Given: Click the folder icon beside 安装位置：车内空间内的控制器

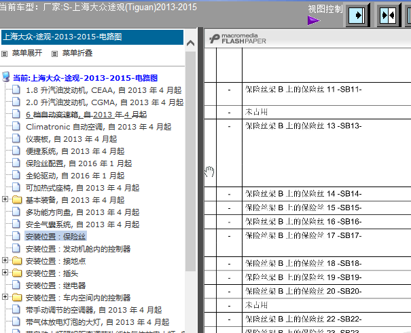Looking at the screenshot, I should pyautogui.click(x=17, y=297).
